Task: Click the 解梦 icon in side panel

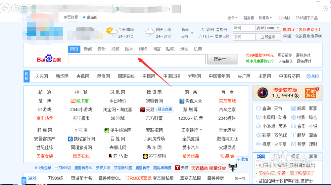Action: pyautogui.click(x=293, y=135)
